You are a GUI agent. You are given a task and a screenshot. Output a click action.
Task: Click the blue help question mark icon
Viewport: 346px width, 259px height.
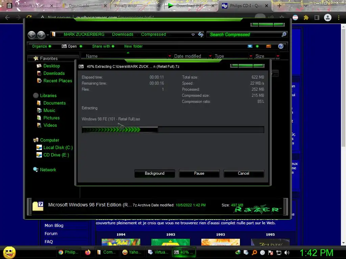point(281,46)
